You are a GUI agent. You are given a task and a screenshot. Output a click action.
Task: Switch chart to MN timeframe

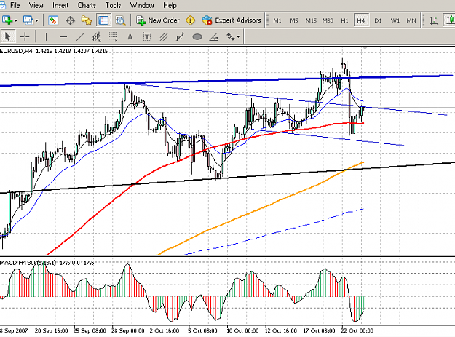pos(411,20)
